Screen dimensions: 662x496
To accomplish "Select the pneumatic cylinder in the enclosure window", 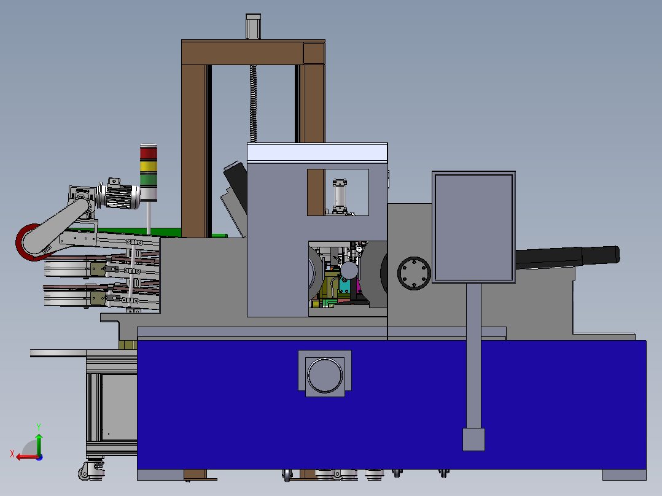I will (x=340, y=196).
